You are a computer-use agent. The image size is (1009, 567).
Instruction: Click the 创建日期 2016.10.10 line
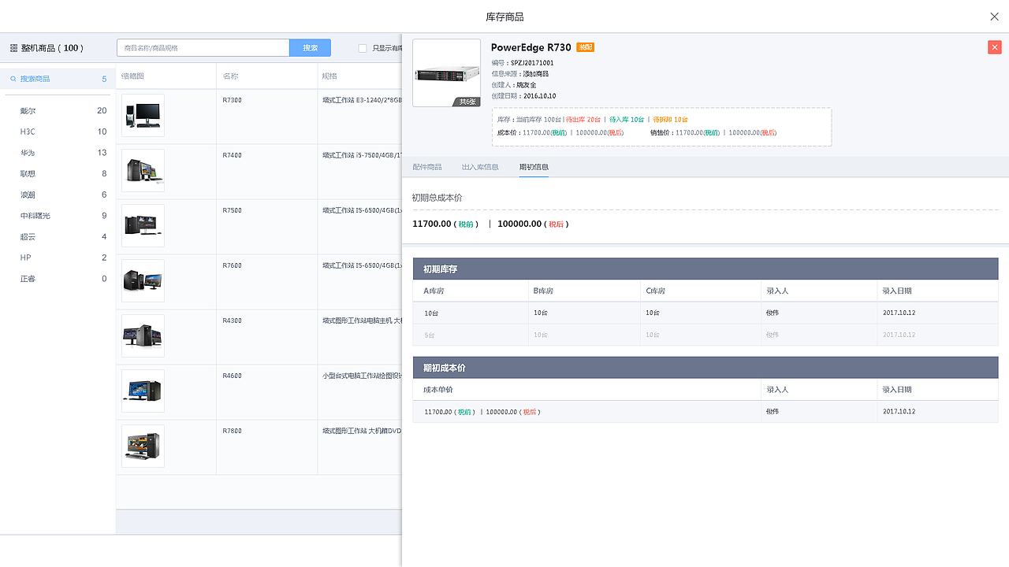(x=523, y=96)
